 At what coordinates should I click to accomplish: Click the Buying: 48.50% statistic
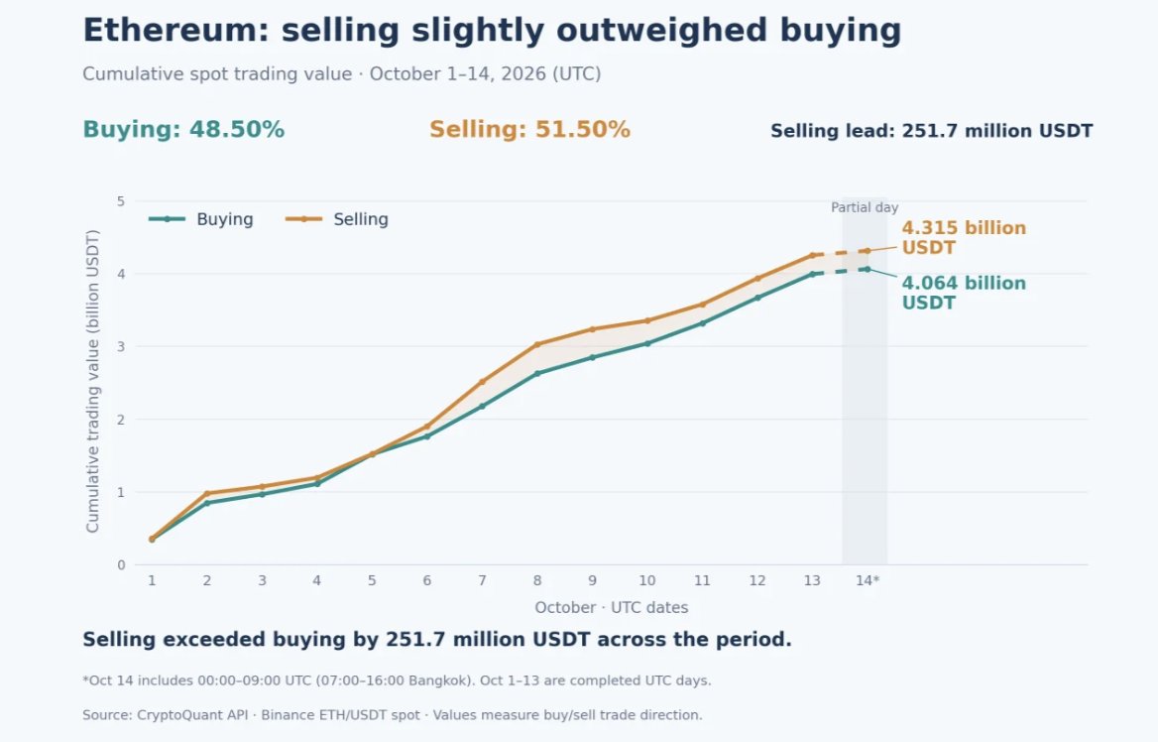pos(183,129)
